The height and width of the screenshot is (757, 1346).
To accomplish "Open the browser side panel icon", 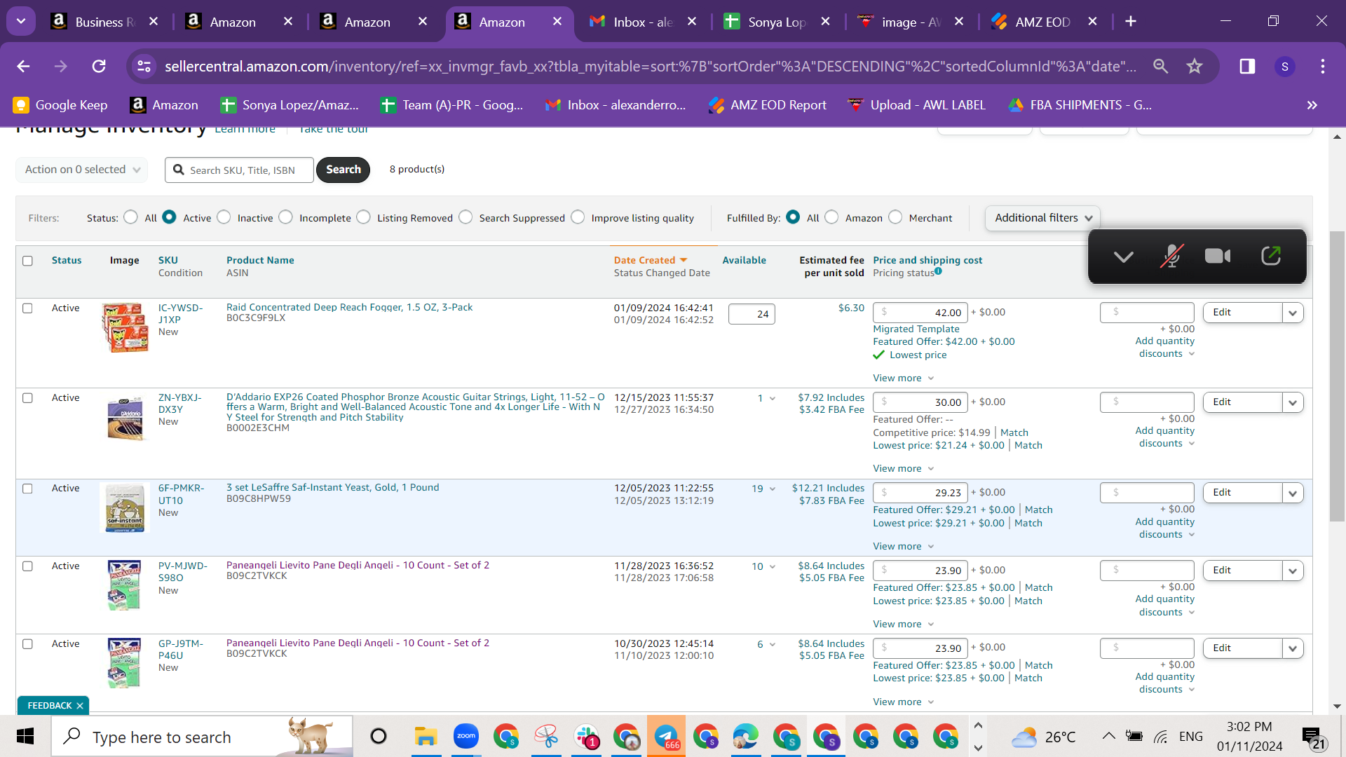I will click(1247, 66).
